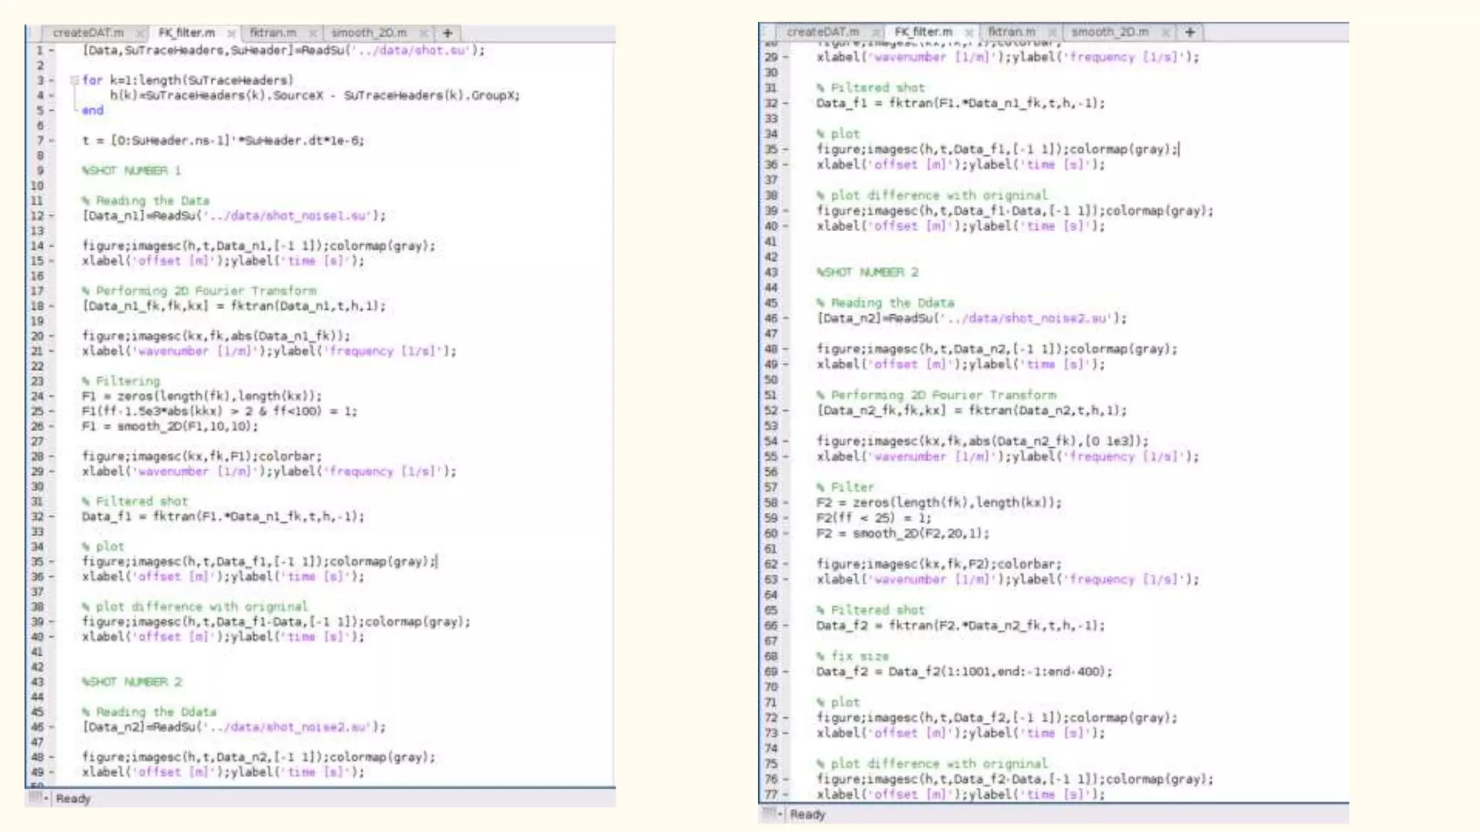Add new document via right editor's plus icon

coord(1189,32)
